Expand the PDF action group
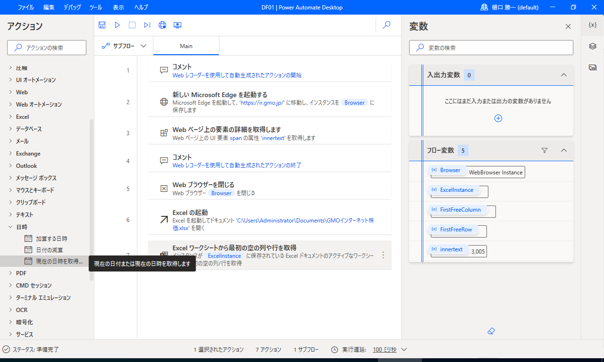604x362 pixels. pyautogui.click(x=11, y=273)
